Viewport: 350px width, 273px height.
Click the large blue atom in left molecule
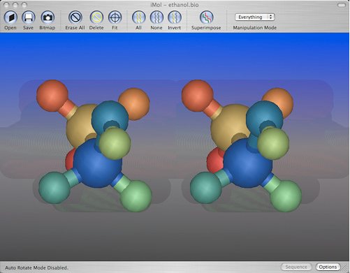[x=98, y=163]
